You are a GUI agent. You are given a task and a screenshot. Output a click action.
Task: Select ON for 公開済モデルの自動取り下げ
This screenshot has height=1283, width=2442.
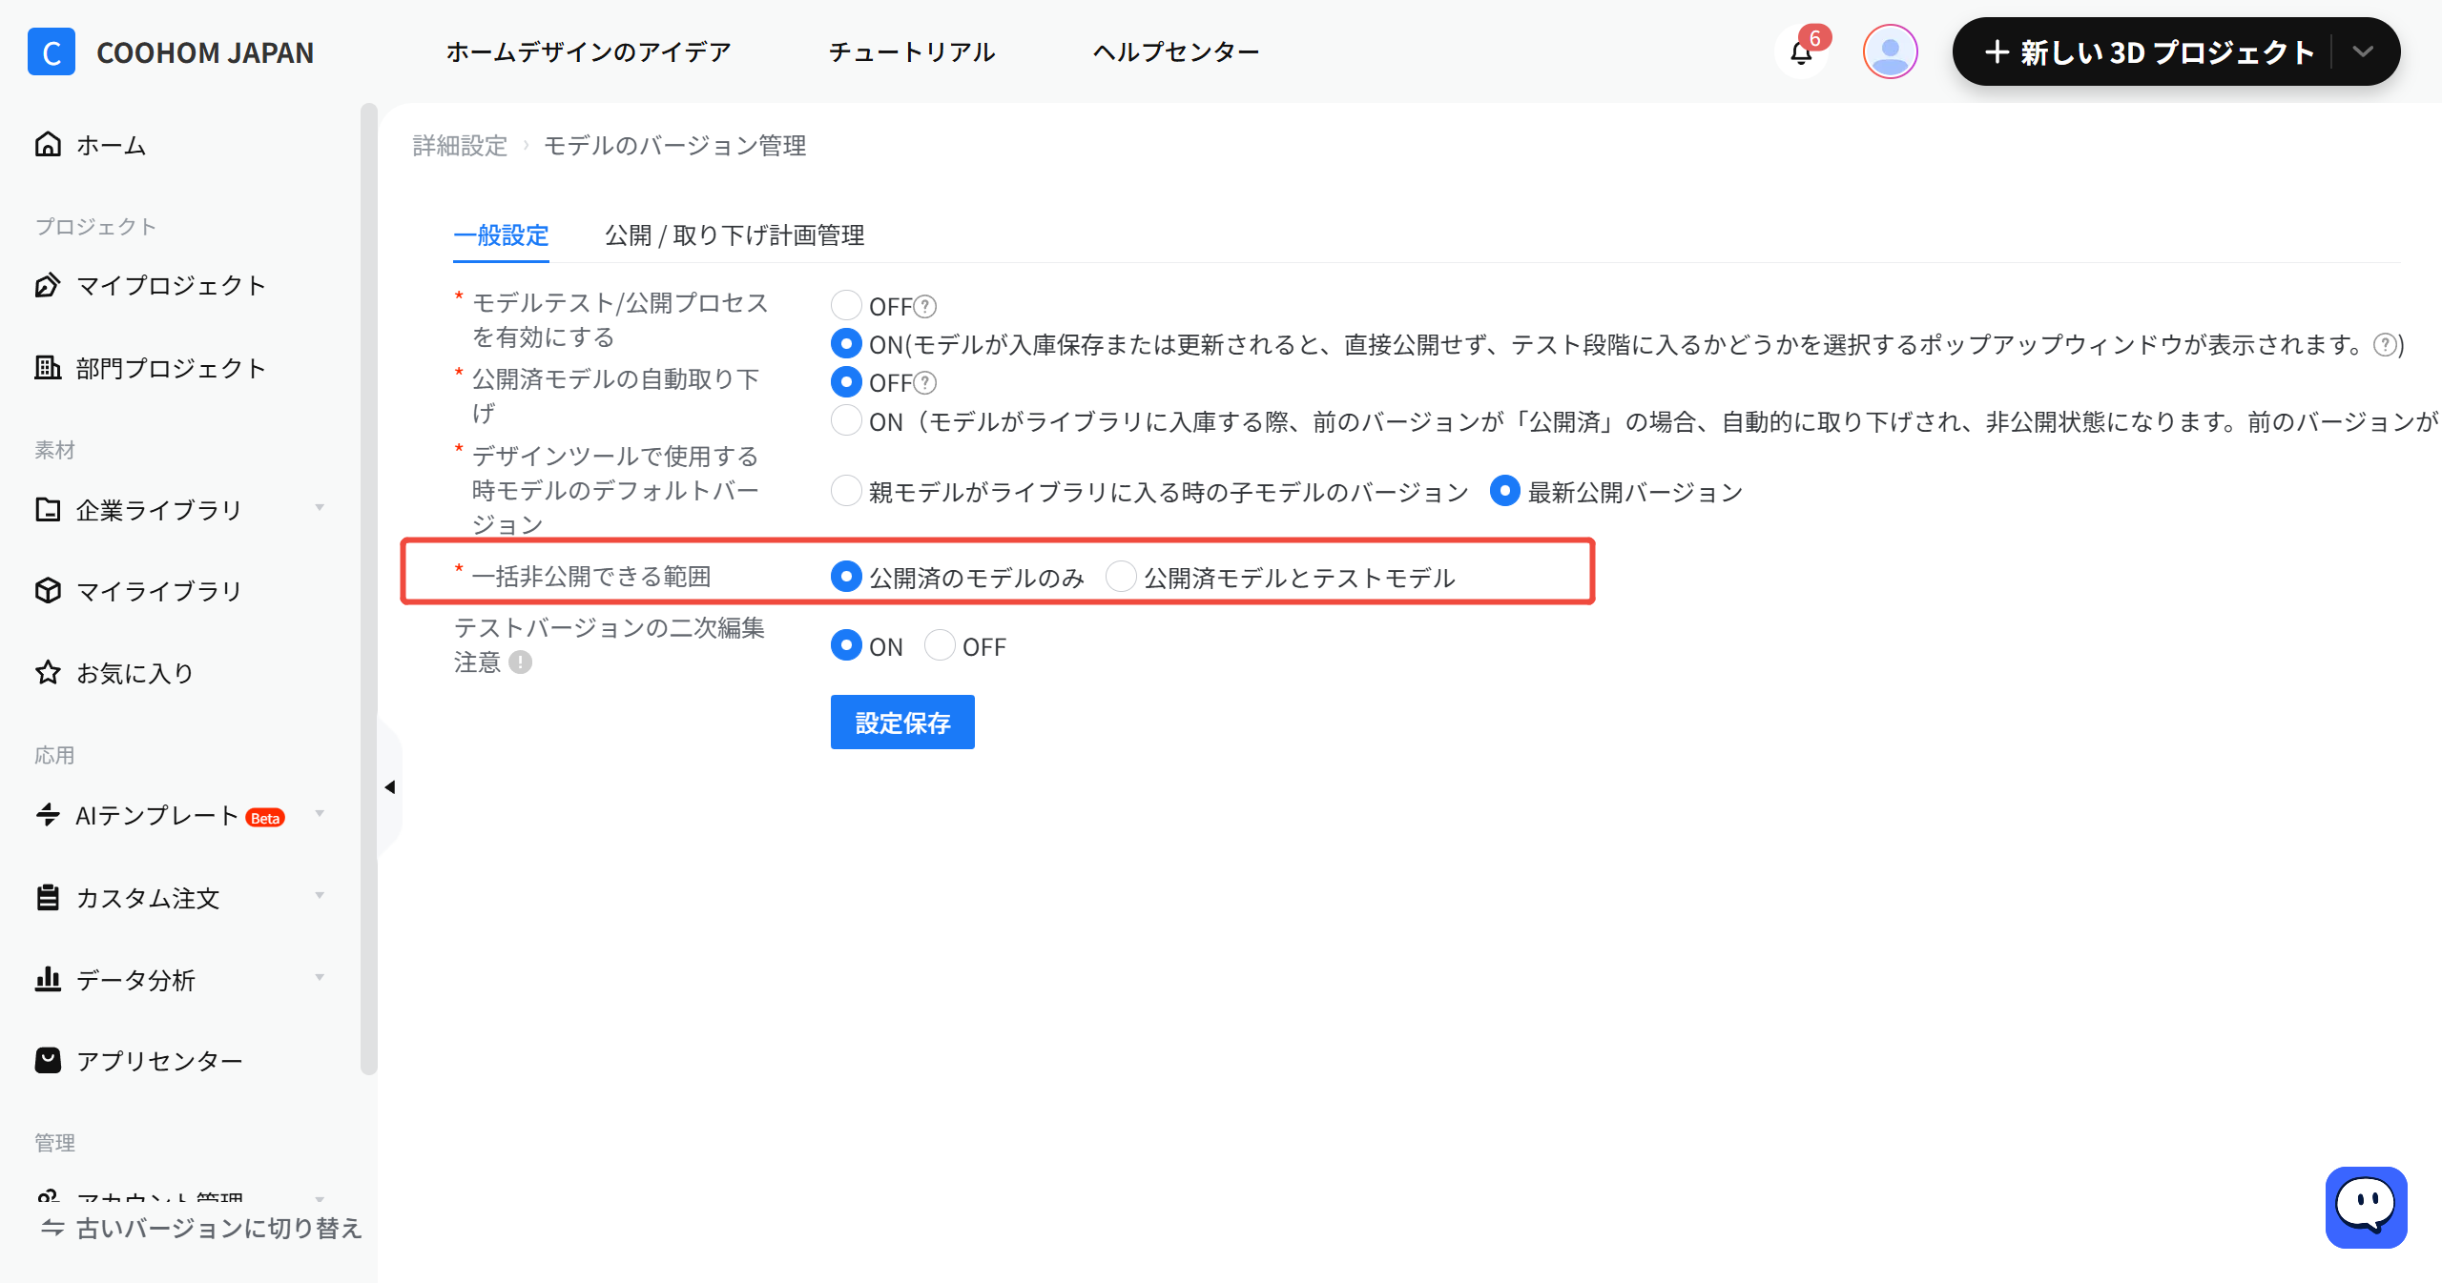(846, 420)
